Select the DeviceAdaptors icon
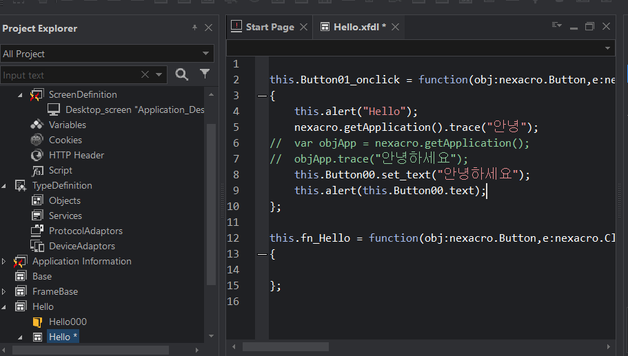628x356 pixels. pos(37,246)
